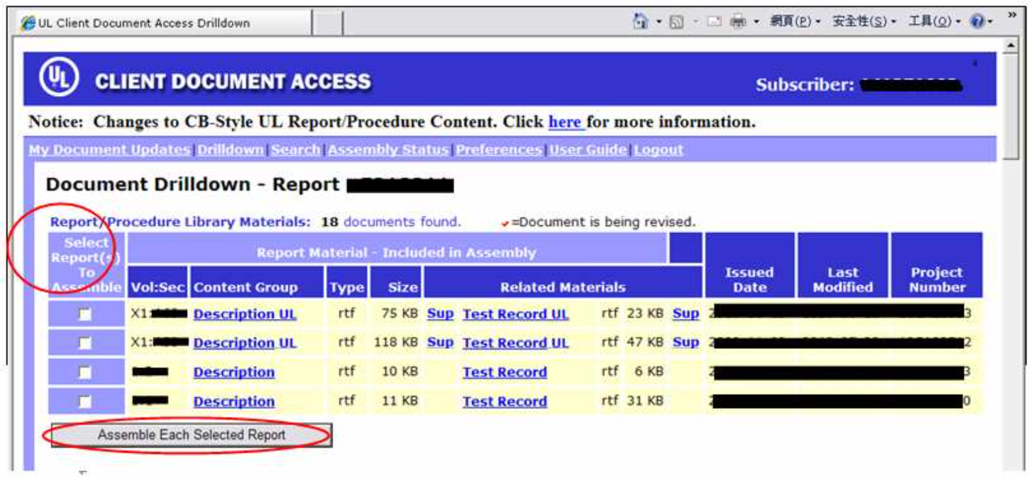
Task: Click the scrollbar up arrow
Action: click(1011, 45)
